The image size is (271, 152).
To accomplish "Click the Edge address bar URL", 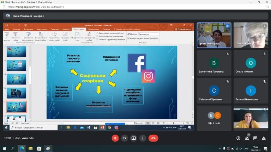I will tap(36, 7).
